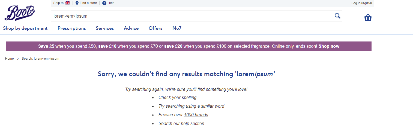The width and height of the screenshot is (413, 138).
Task: Open the Prescriptions menu
Action: tap(72, 28)
